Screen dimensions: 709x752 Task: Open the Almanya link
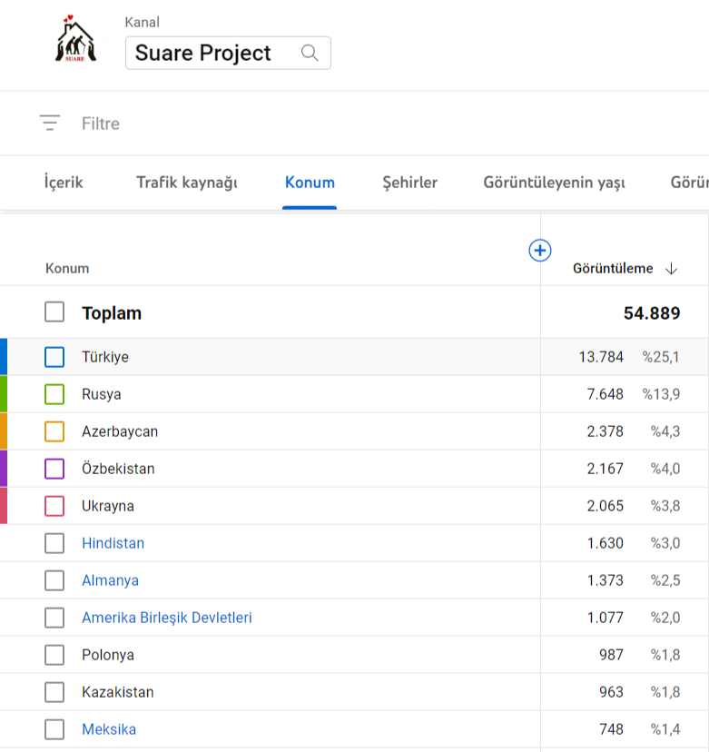(x=110, y=580)
